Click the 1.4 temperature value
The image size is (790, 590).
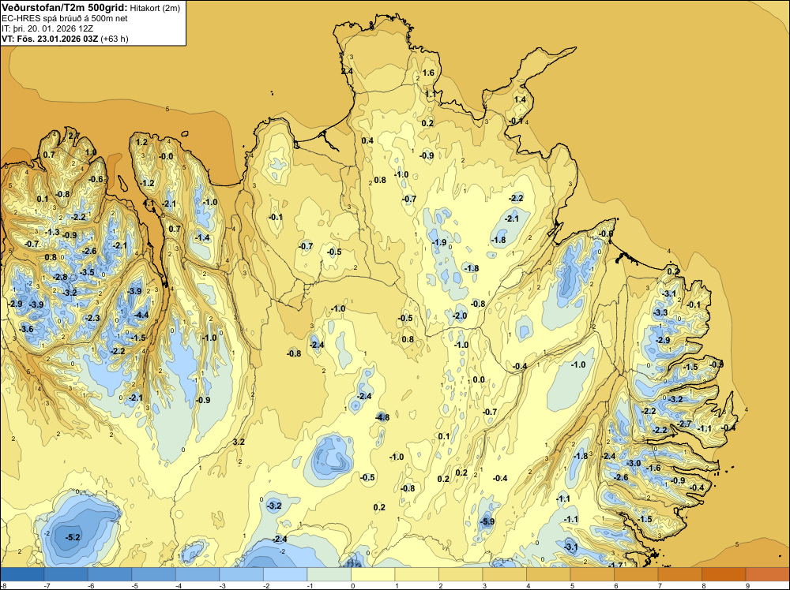point(520,99)
